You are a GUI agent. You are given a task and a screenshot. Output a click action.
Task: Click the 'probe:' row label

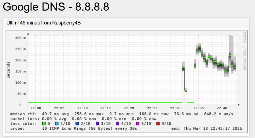pyautogui.click(x=17, y=129)
